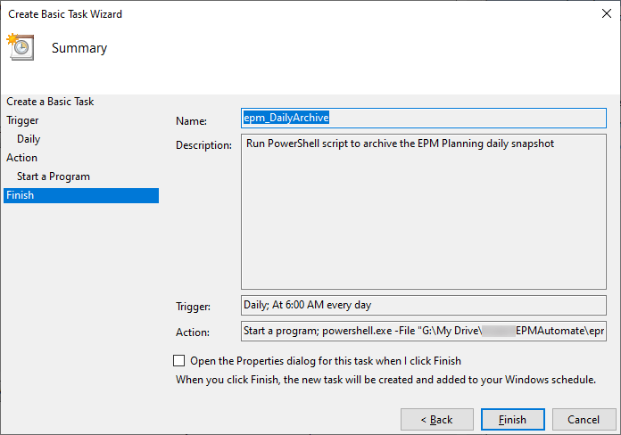Click the Name field showing epm_DailyArchive
This screenshot has height=435, width=621.
click(423, 118)
